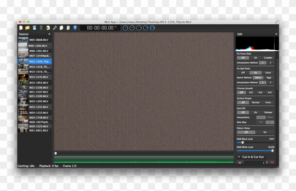The width and height of the screenshot is (296, 191).
Task: Set Fix Bad Pixels to Force
Action: coord(268,73)
